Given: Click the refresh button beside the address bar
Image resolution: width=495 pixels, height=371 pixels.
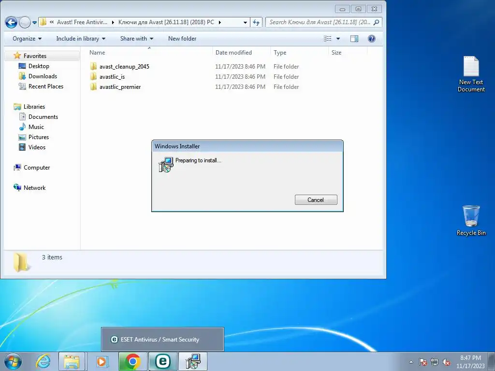Looking at the screenshot, I should point(256,22).
